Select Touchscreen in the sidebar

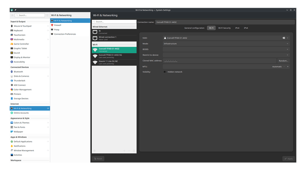point(30,35)
